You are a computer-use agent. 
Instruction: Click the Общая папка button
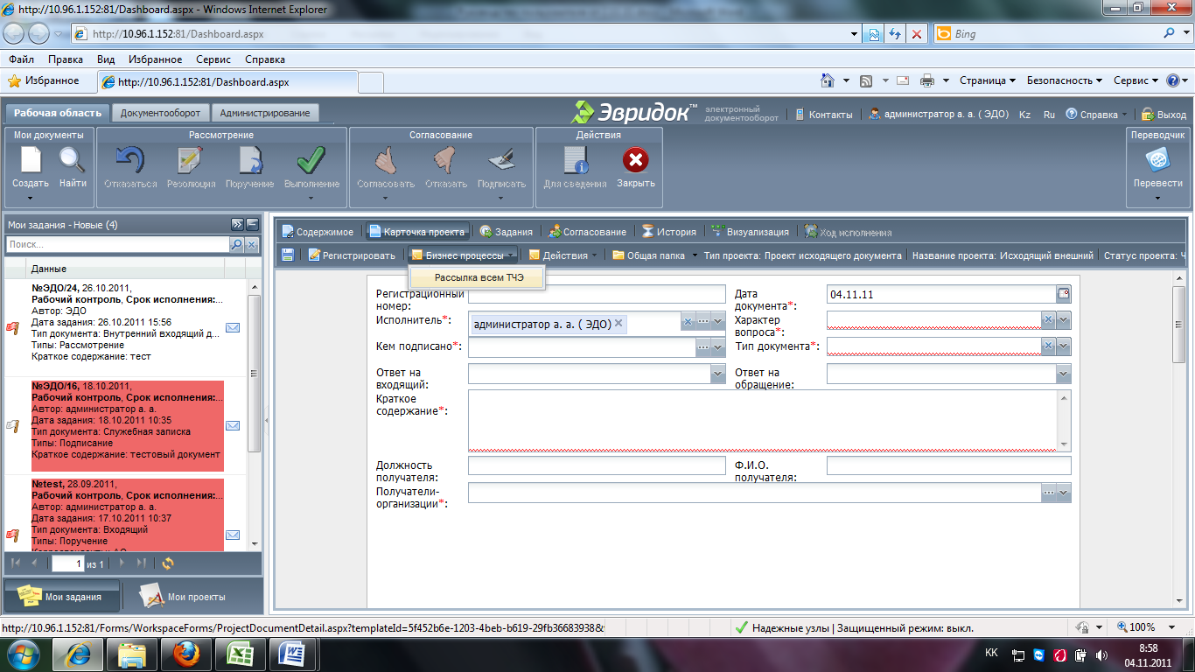648,255
